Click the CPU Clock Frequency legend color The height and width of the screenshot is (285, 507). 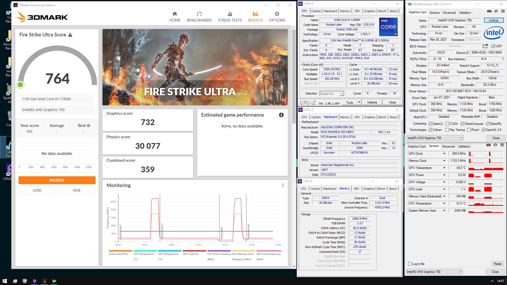(219, 251)
